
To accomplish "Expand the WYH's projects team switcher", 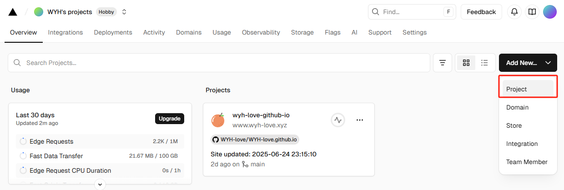I will 124,12.
